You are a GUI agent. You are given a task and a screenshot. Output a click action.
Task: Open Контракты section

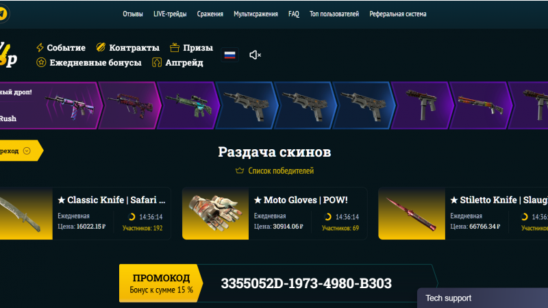point(128,47)
